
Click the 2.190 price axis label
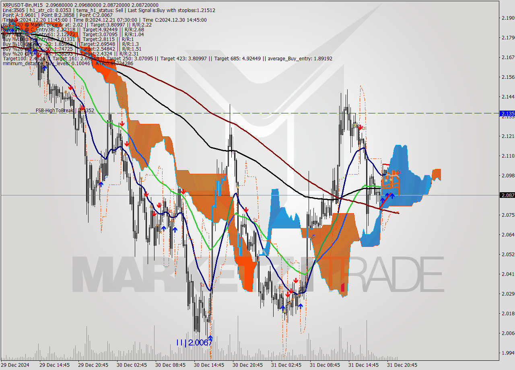(508, 18)
